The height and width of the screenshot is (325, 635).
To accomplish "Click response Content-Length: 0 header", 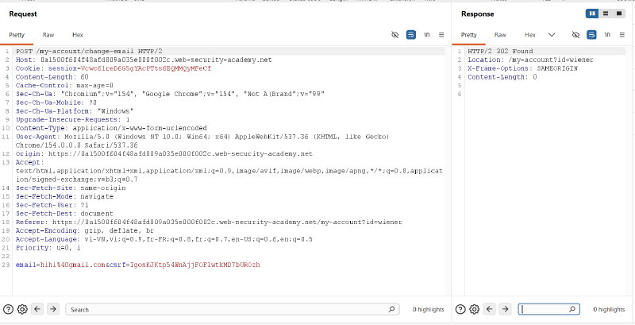I will point(502,77).
